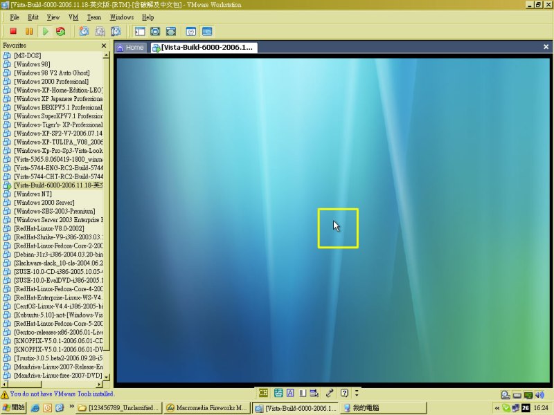The height and width of the screenshot is (415, 554).
Task: Select [Windows 2000 Server] in Favorites
Action: coord(44,203)
